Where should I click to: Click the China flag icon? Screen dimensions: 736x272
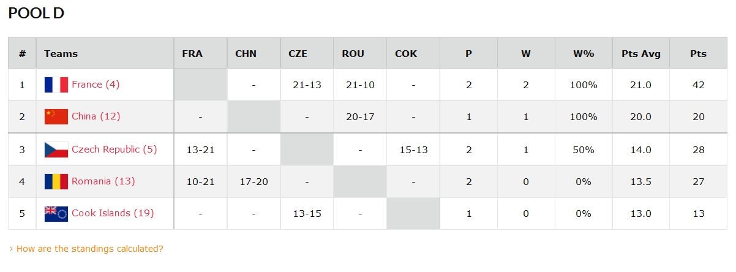[56, 116]
